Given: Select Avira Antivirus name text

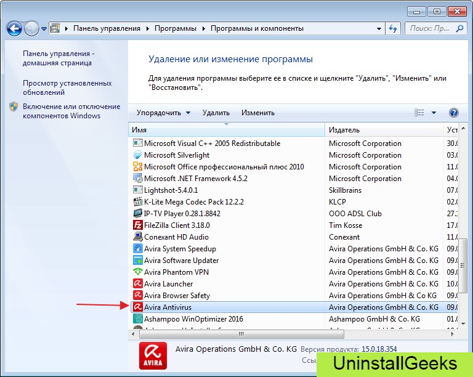Looking at the screenshot, I should pyautogui.click(x=168, y=307).
